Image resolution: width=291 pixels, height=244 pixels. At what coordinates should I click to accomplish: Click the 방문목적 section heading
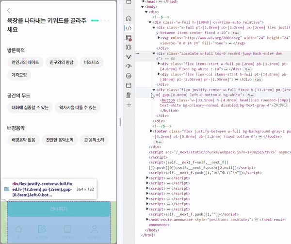pyautogui.click(x=16, y=50)
